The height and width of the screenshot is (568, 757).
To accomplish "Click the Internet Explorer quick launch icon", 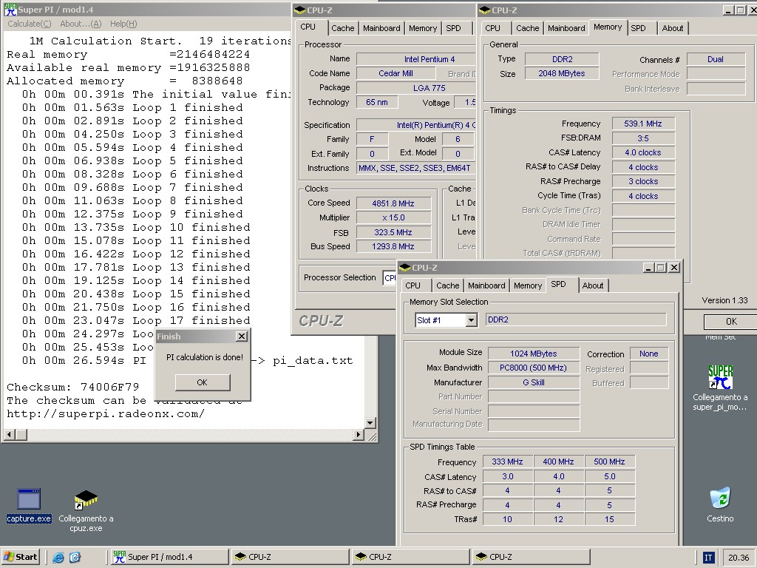I will tap(58, 557).
